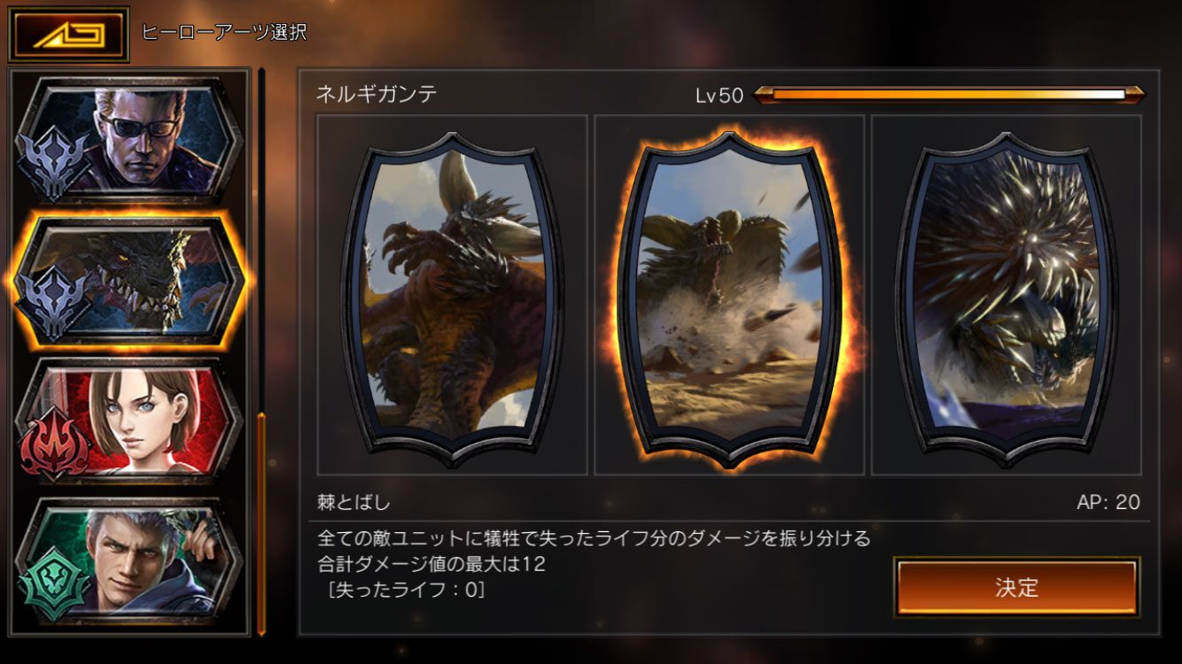Click the 棘とばし art name text
1182x664 pixels.
(354, 503)
